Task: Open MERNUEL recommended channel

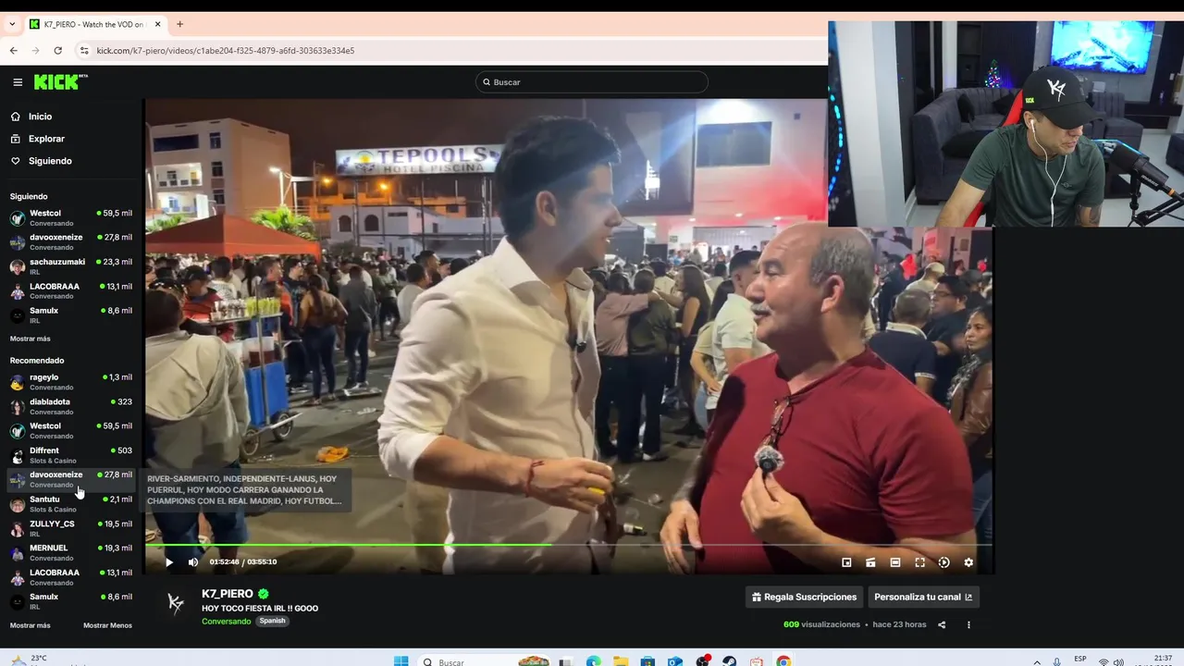Action: [71, 552]
